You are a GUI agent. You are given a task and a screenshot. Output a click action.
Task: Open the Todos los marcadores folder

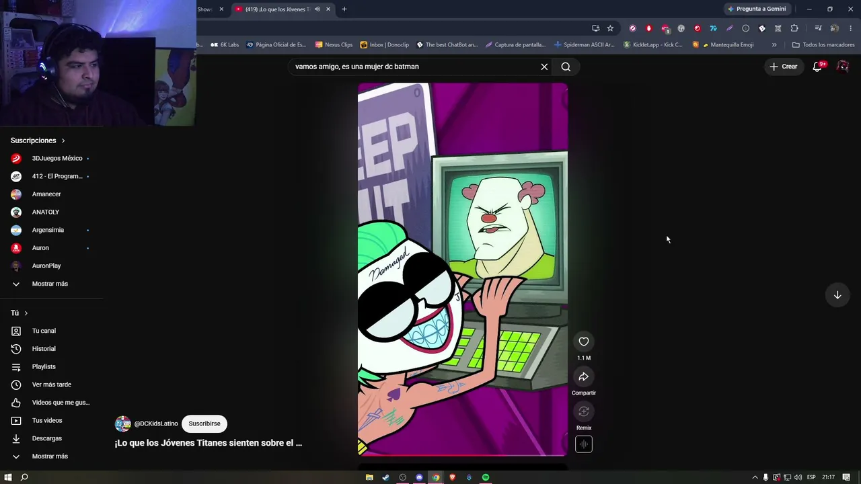(x=823, y=45)
